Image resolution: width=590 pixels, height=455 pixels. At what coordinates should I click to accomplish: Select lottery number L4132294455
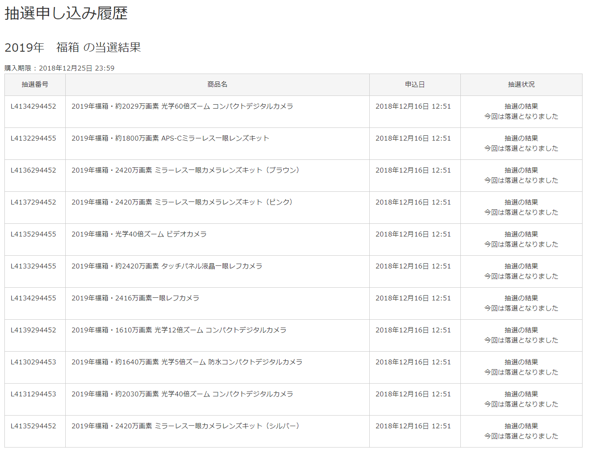pos(34,138)
